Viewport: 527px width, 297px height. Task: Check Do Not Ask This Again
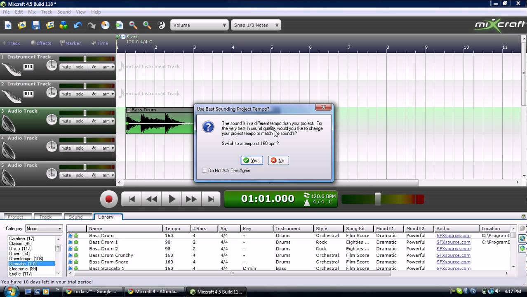pyautogui.click(x=205, y=170)
